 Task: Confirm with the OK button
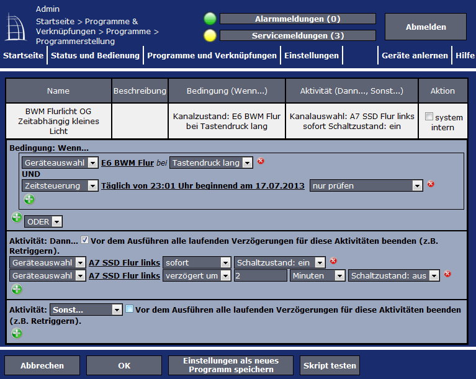124,365
